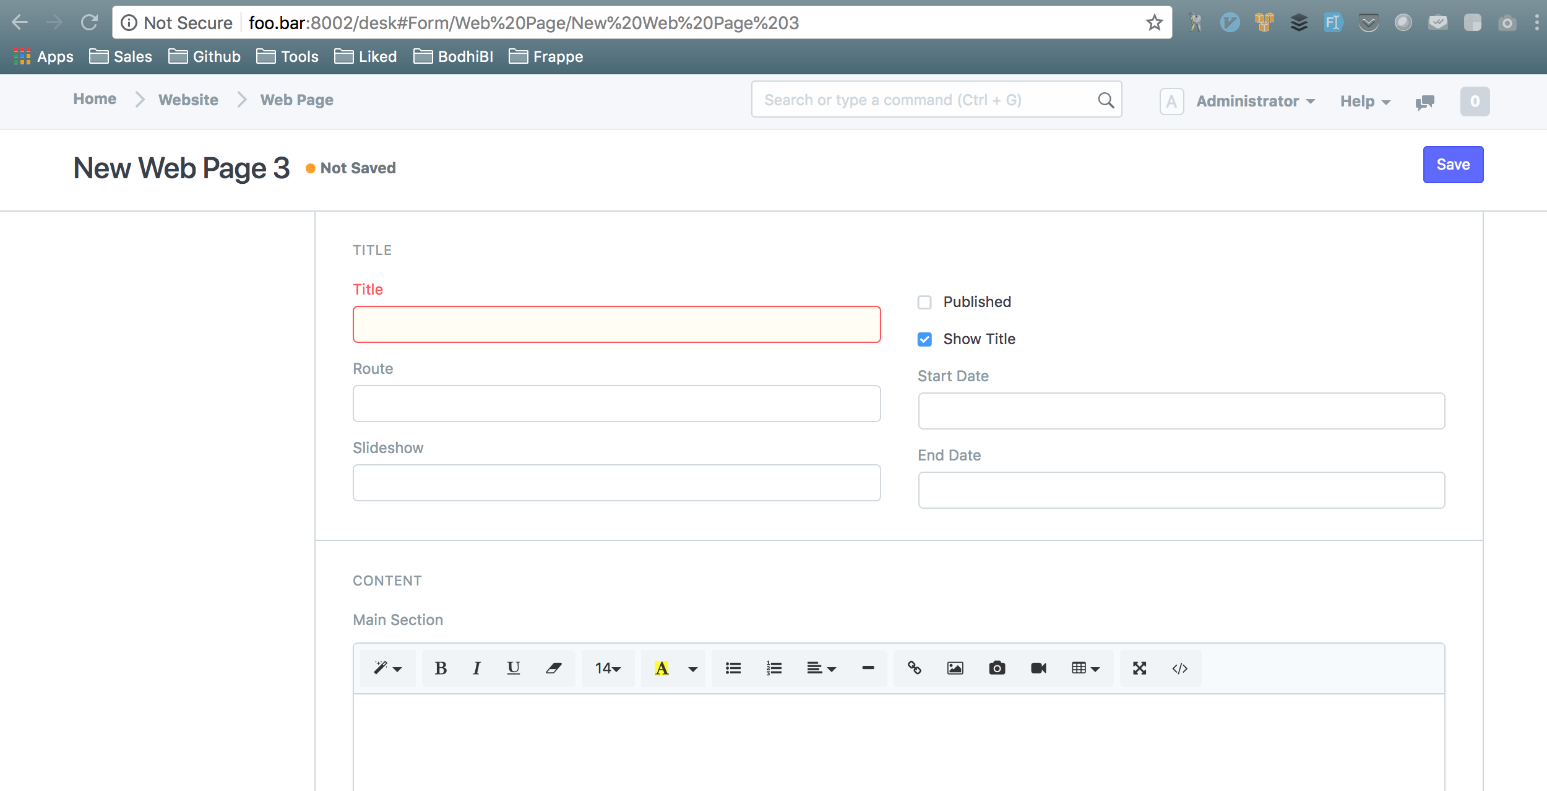Viewport: 1547px width, 791px height.
Task: Apply Underline formatting
Action: pyautogui.click(x=513, y=668)
